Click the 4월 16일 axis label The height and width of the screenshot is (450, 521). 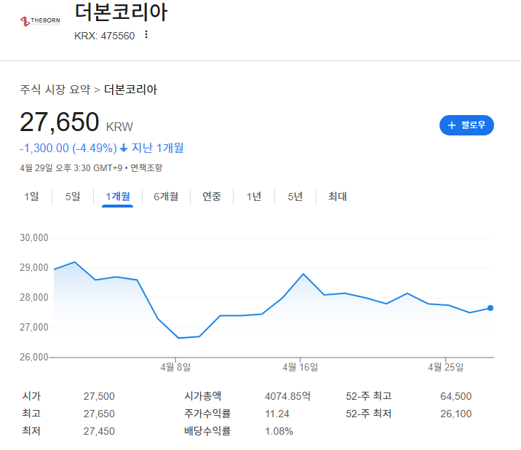(300, 367)
